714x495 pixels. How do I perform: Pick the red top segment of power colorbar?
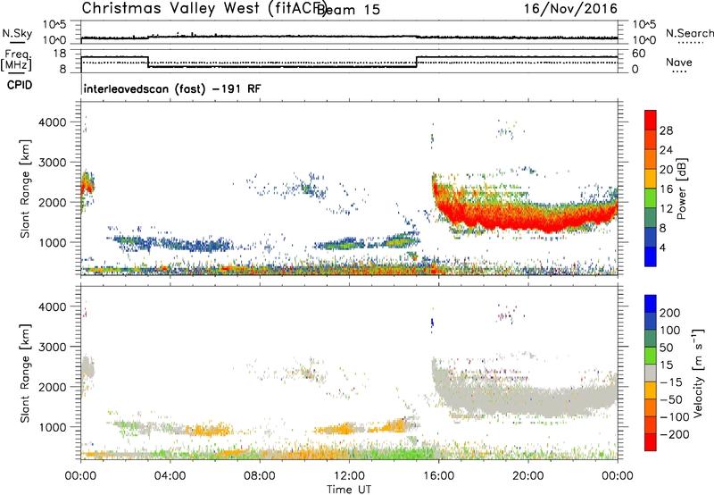click(x=651, y=120)
